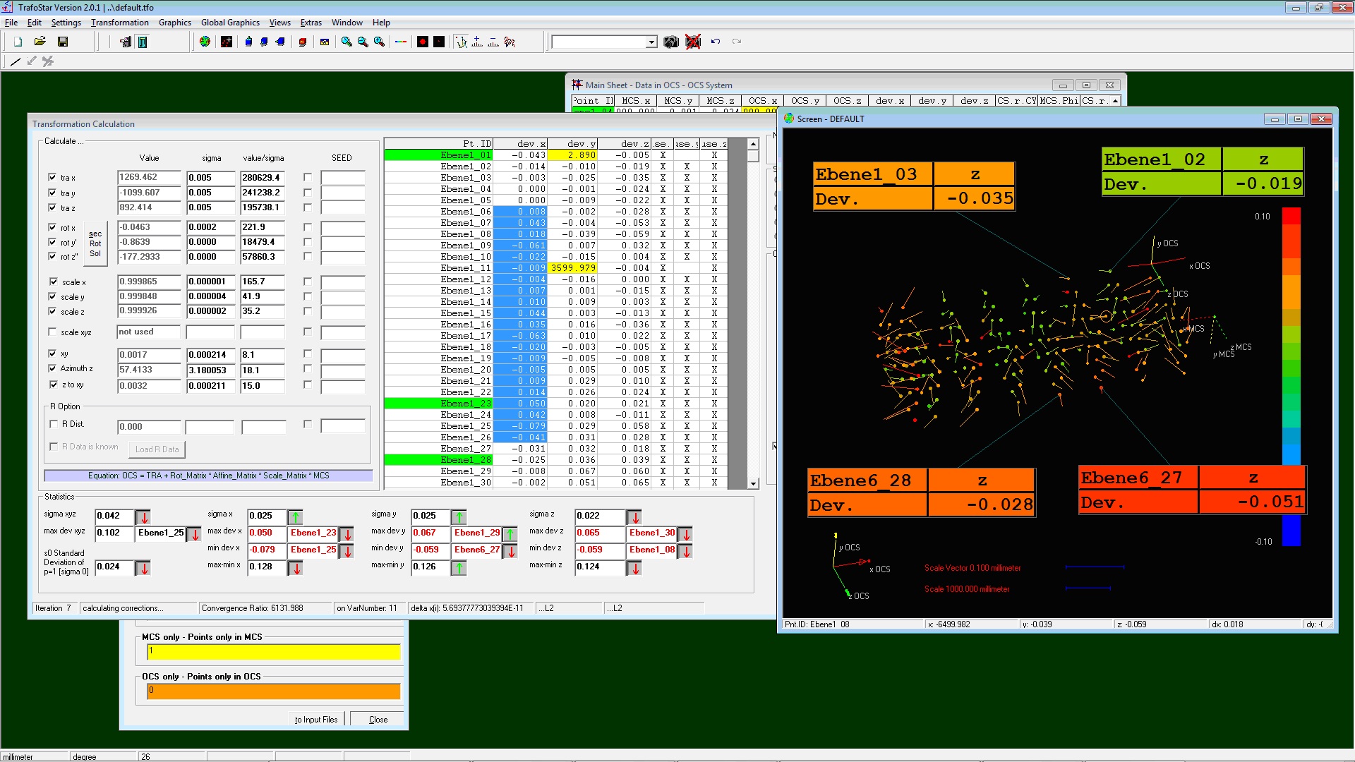1355x762 pixels.
Task: Click the to Input Files button
Action: click(316, 720)
